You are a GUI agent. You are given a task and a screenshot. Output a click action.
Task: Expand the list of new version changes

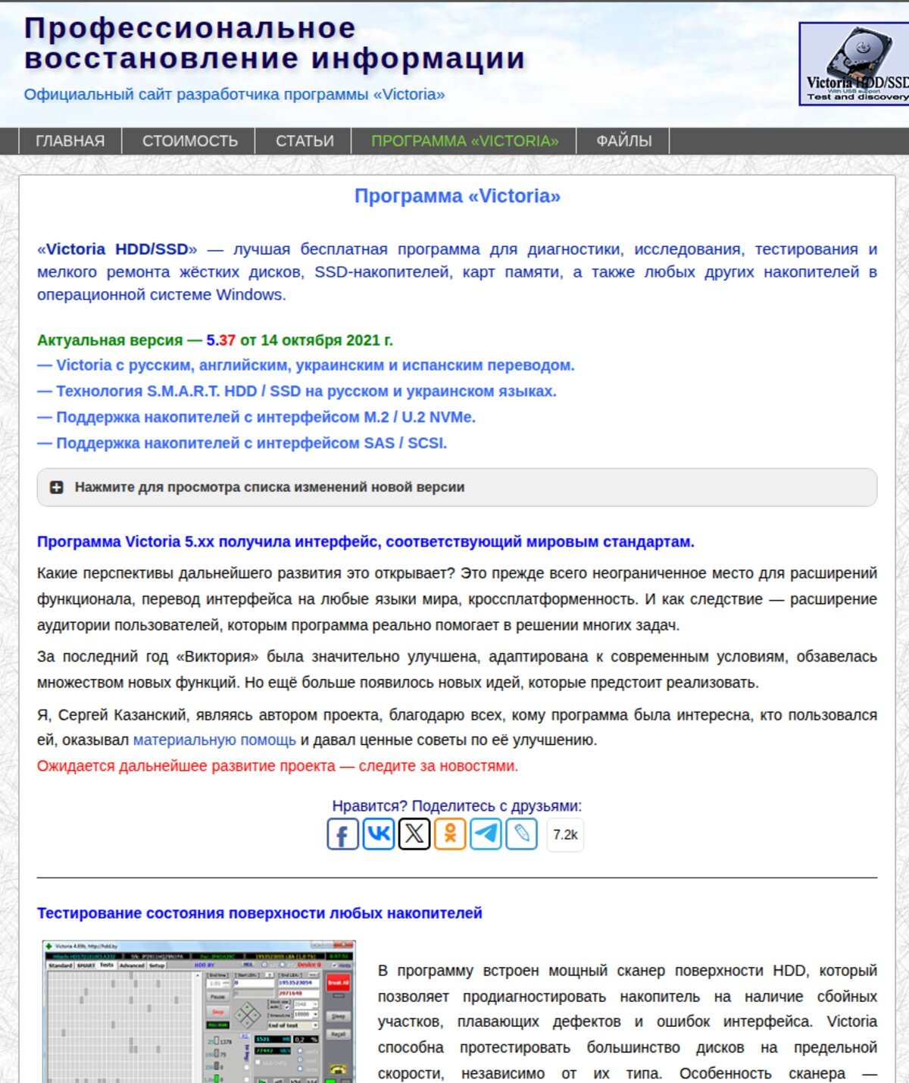(x=457, y=487)
